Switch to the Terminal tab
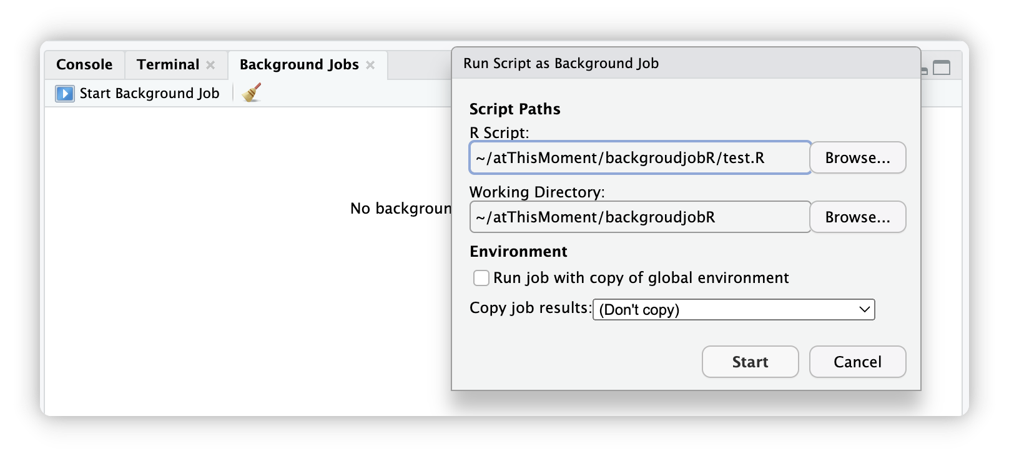This screenshot has height=456, width=1009. (x=168, y=65)
